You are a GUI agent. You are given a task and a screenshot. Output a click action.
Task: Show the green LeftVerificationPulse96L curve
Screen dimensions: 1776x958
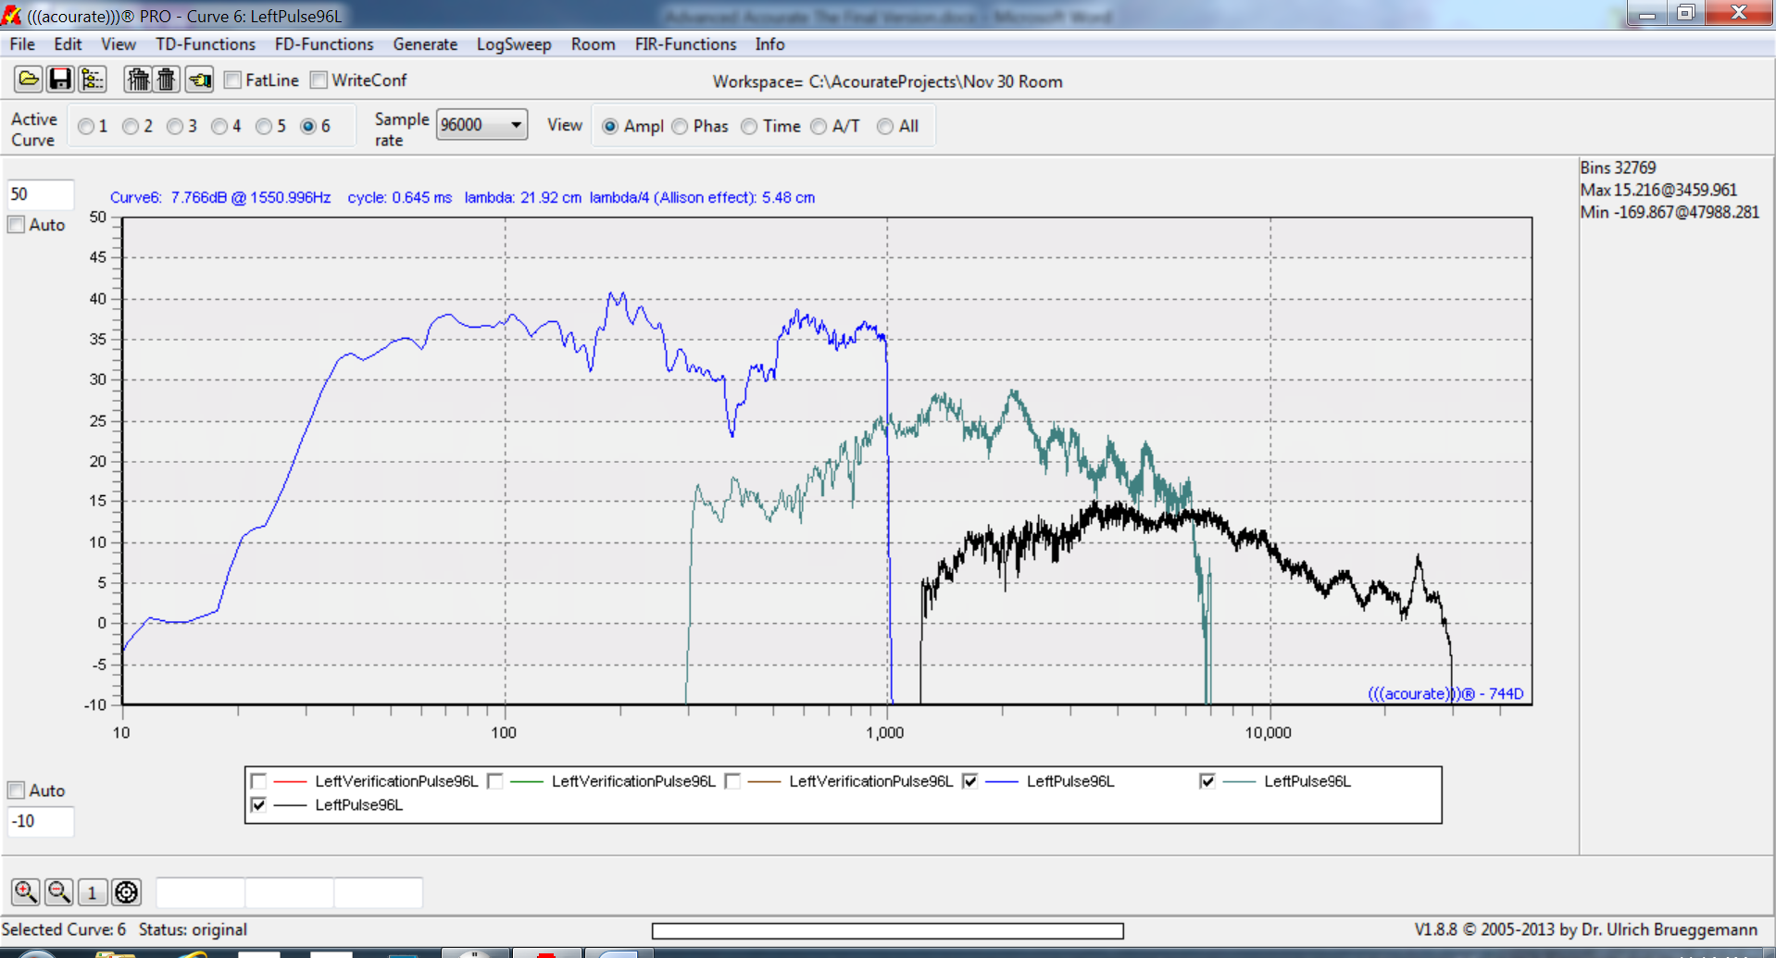[x=495, y=781]
